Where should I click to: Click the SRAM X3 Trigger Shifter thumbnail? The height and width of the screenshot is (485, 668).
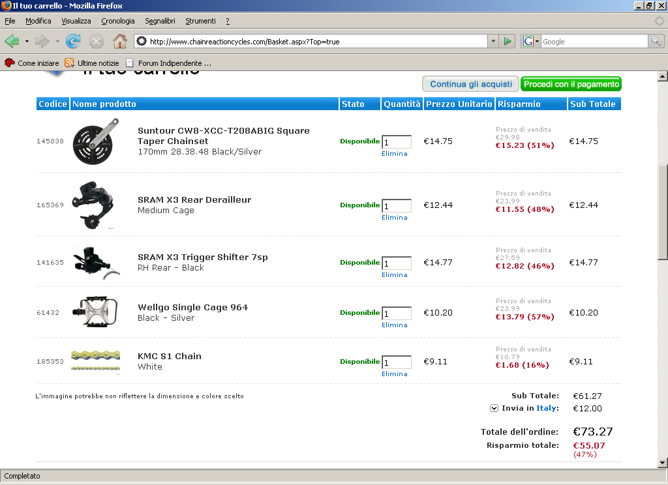(x=96, y=262)
